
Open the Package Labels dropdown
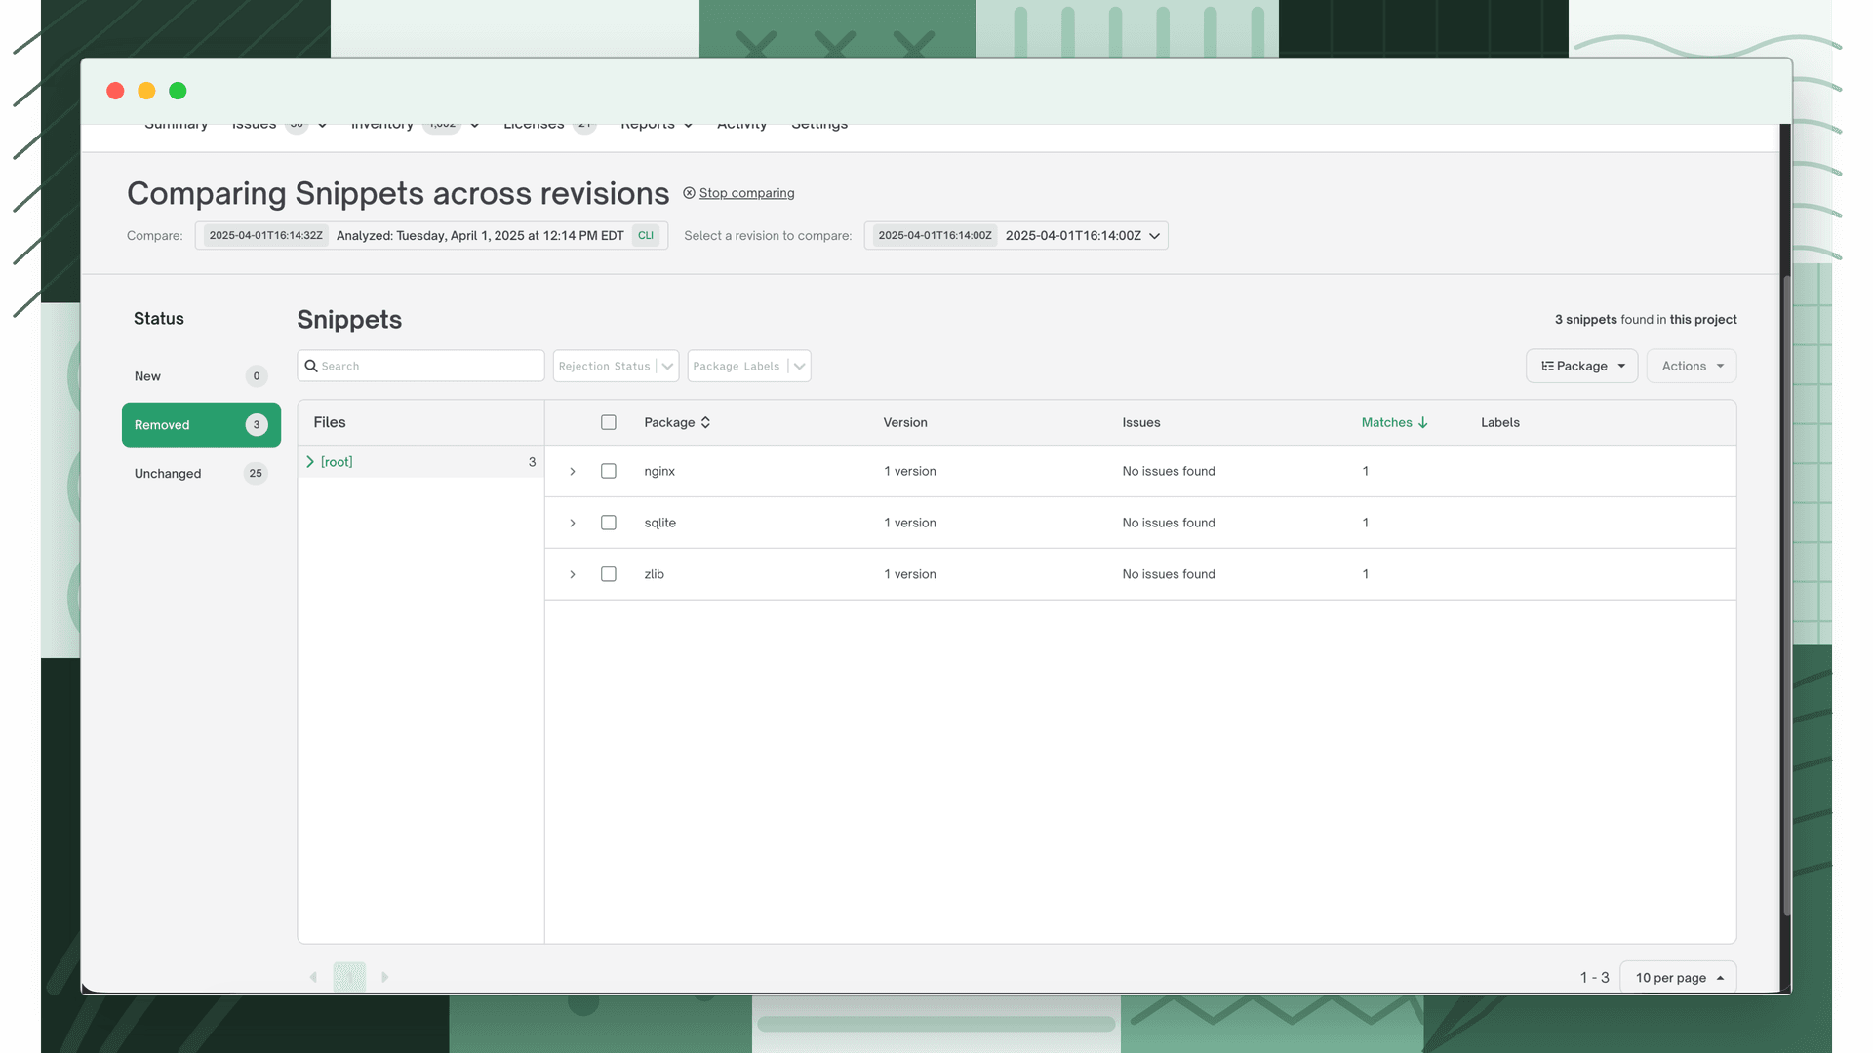tap(749, 366)
